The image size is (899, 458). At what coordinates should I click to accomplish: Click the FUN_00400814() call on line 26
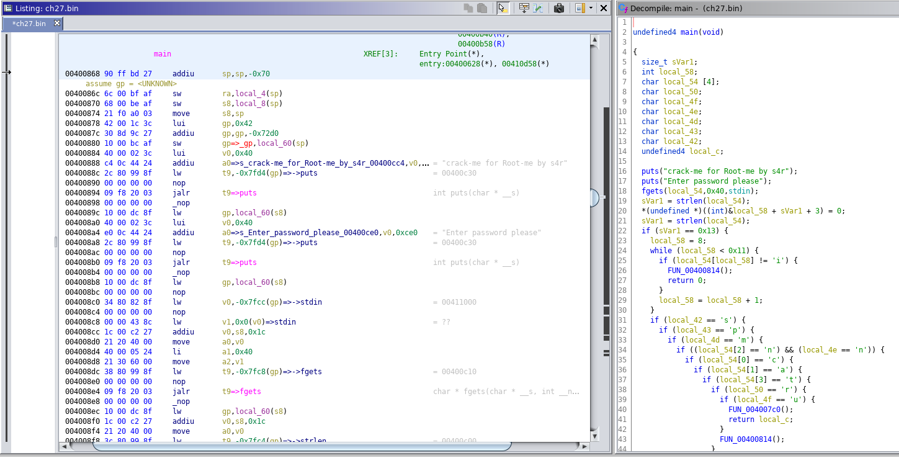pyautogui.click(x=700, y=271)
